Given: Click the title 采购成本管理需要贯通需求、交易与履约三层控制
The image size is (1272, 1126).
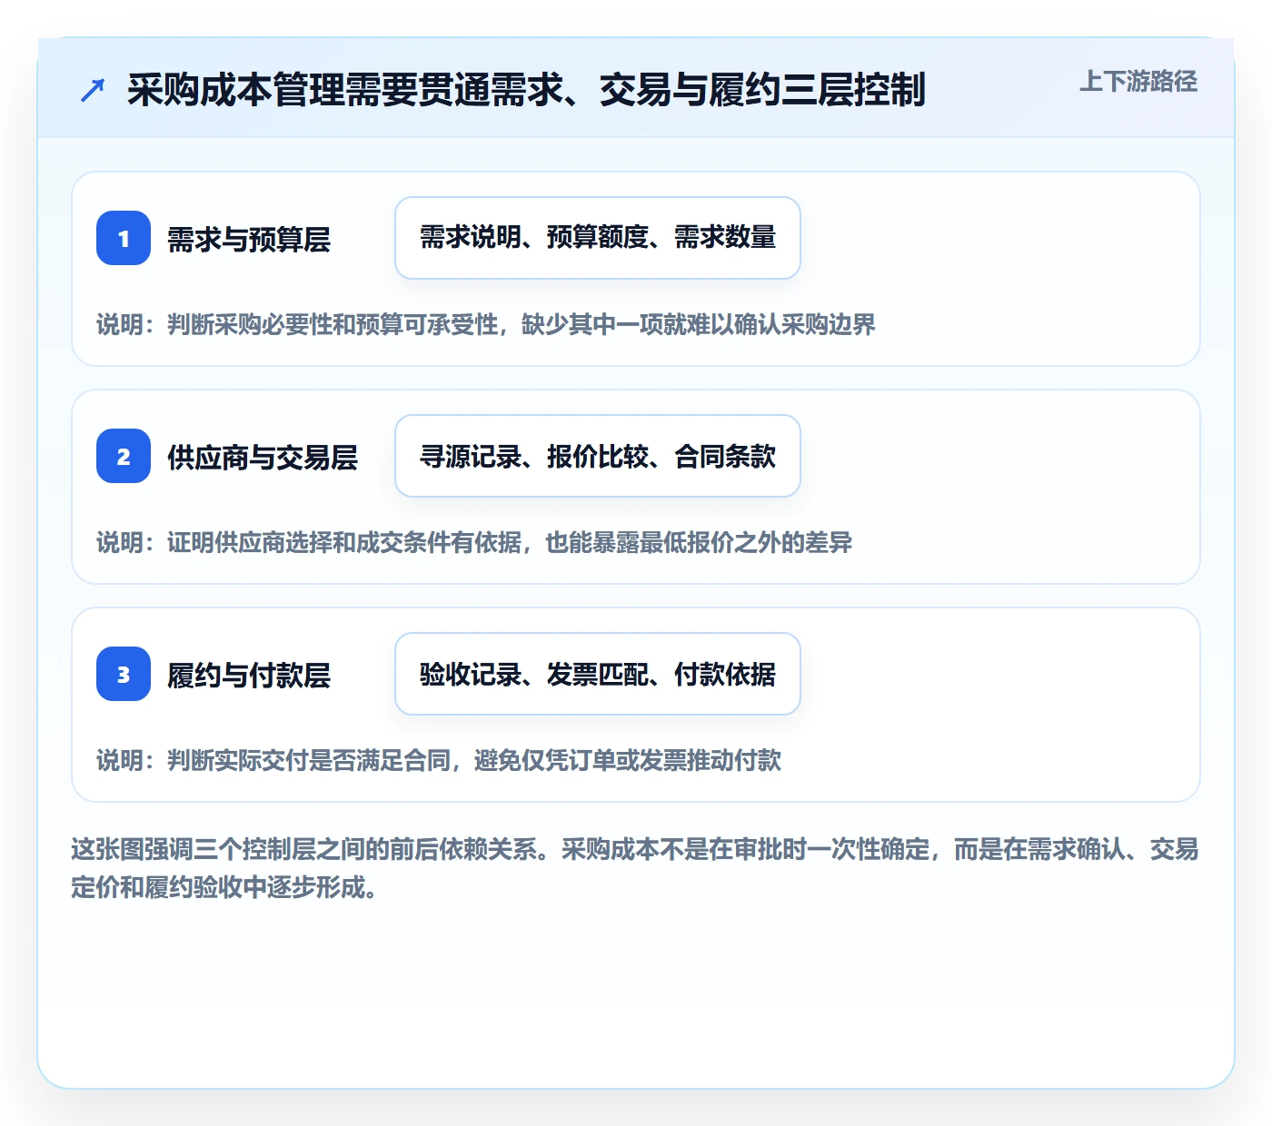Looking at the screenshot, I should (526, 90).
